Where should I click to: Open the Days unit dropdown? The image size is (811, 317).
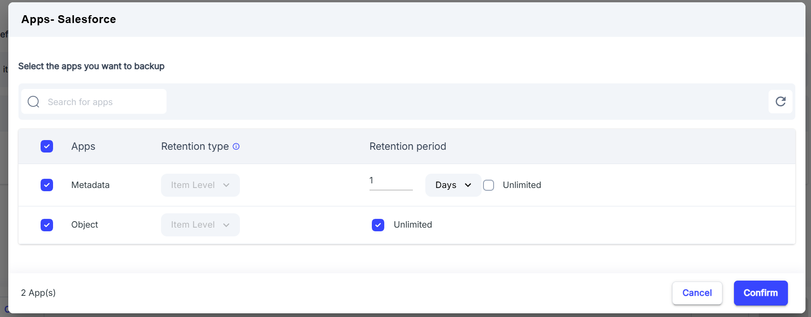coord(453,185)
